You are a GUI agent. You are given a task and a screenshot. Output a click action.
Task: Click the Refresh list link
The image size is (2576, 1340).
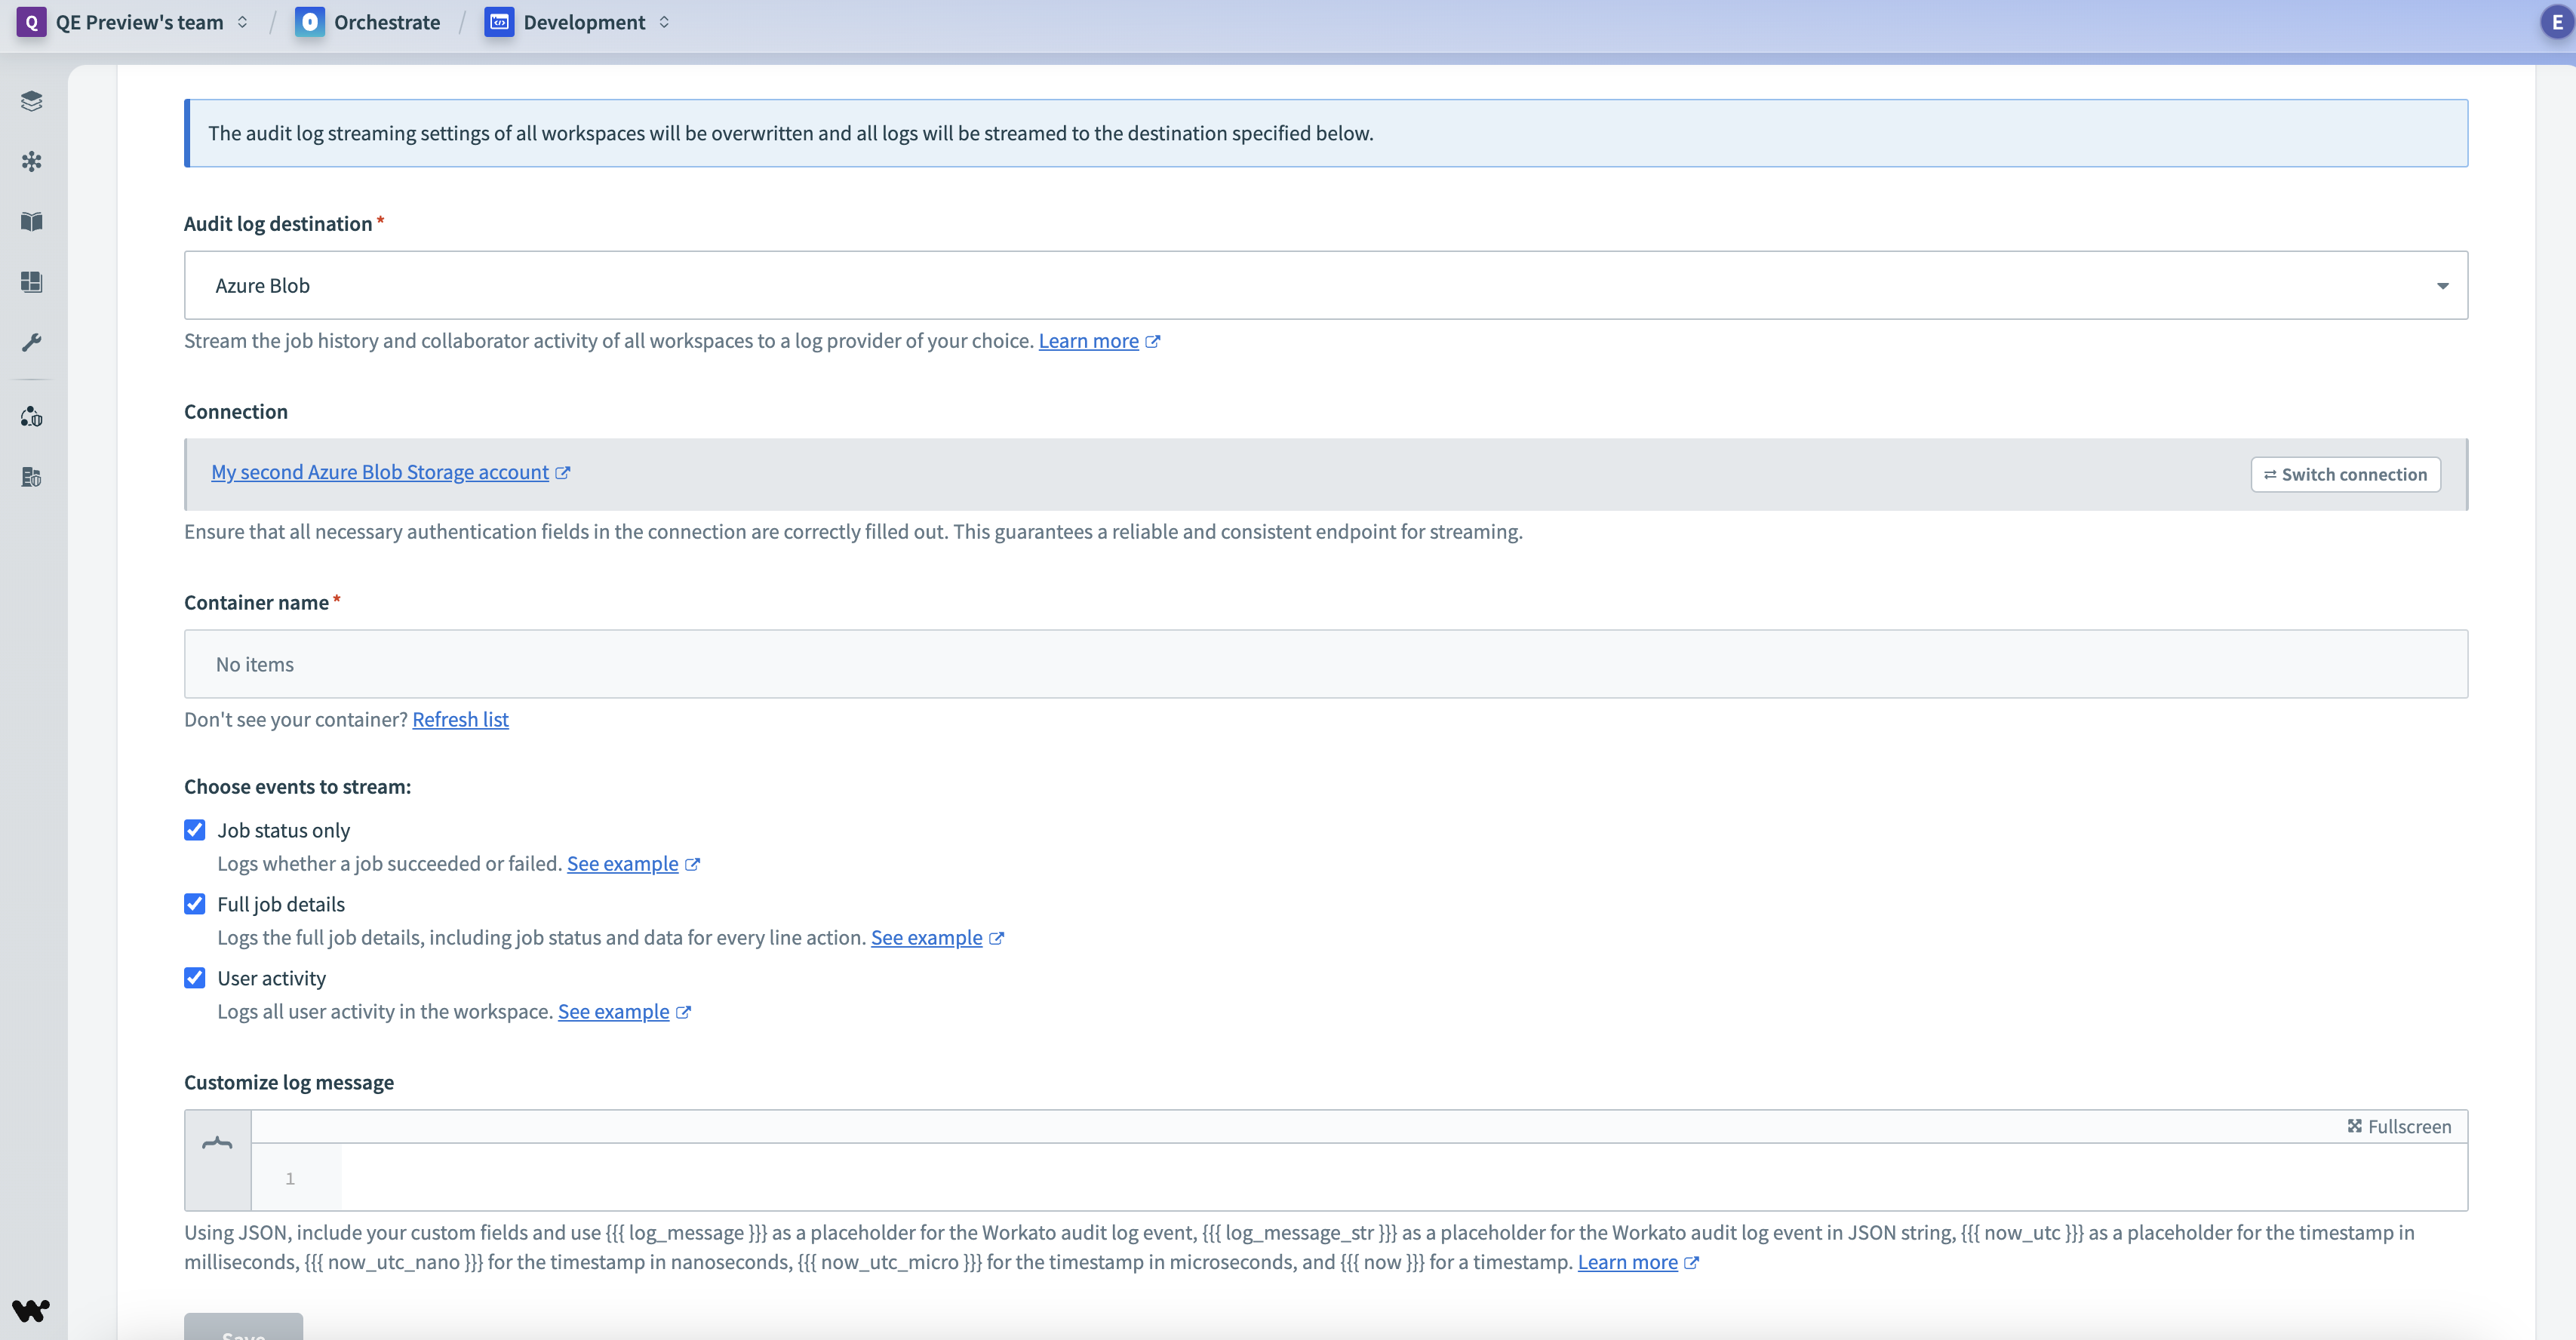(460, 720)
